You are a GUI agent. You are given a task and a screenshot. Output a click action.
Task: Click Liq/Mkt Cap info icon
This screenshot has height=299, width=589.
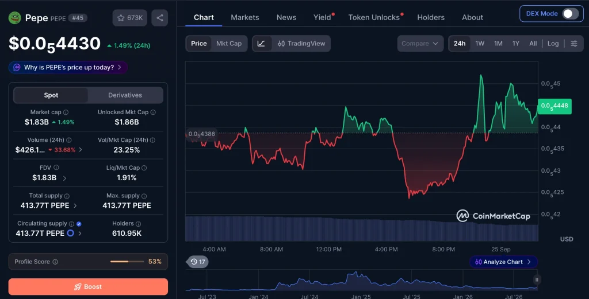(x=144, y=168)
